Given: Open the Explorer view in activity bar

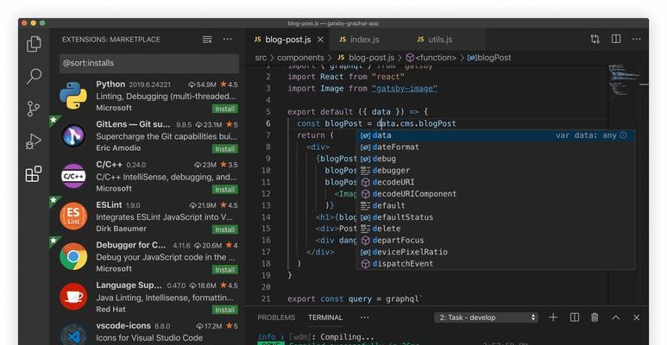Looking at the screenshot, I should coord(34,44).
